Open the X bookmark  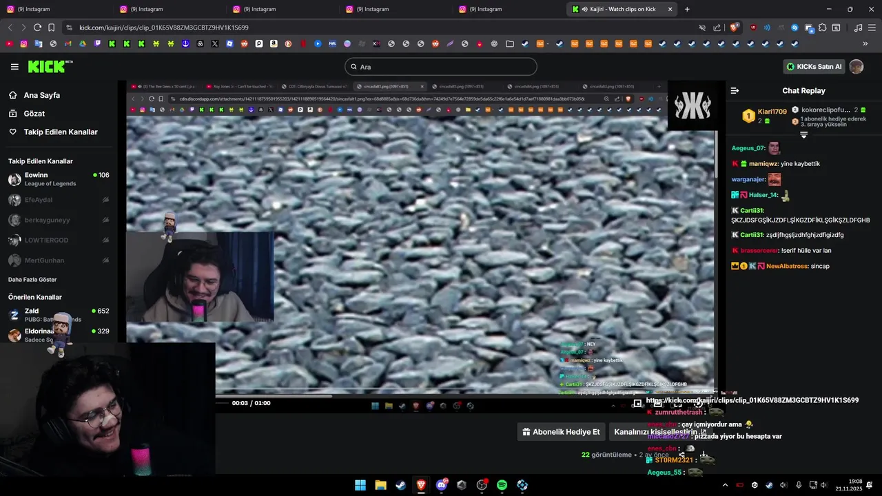[215, 43]
